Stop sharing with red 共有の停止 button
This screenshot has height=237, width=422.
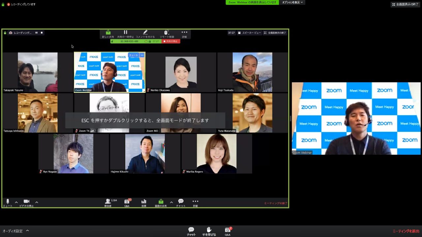coord(171,41)
